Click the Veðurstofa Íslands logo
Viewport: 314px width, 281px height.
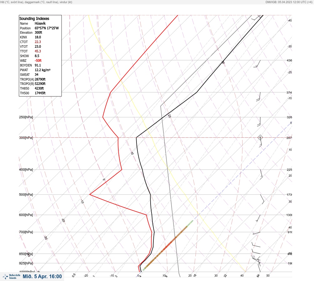[x=11, y=277]
